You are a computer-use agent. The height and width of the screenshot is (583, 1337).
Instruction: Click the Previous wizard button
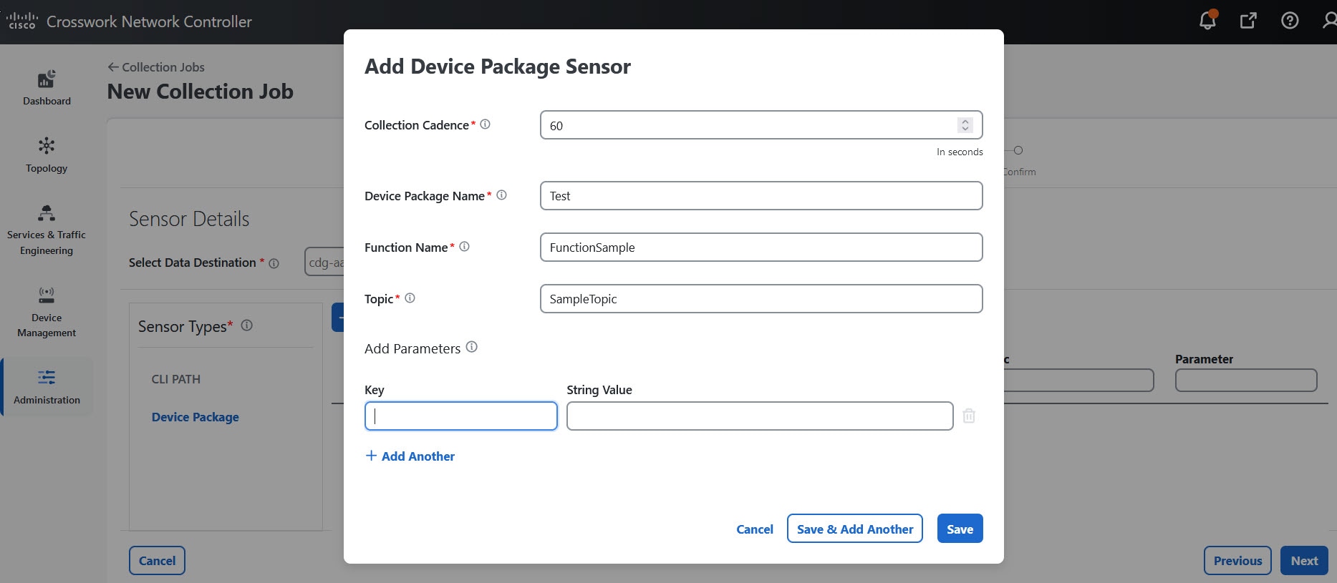pos(1237,561)
